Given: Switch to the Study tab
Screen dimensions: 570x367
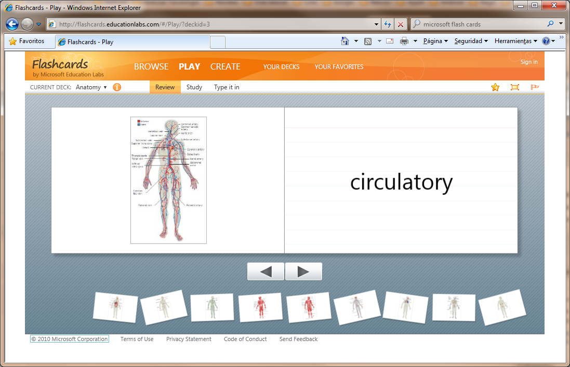Looking at the screenshot, I should pyautogui.click(x=194, y=87).
